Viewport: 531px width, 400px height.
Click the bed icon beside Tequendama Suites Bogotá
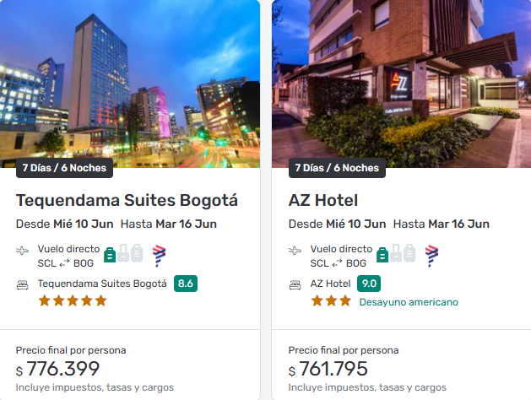23,284
